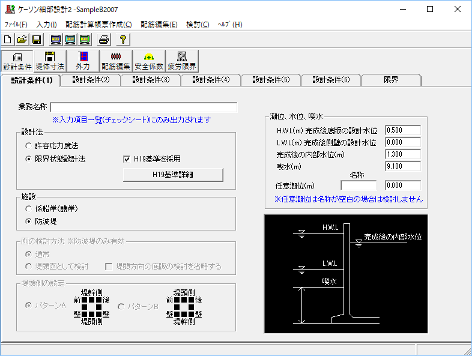
Task: Click the Print toolbar icon
Action: point(104,40)
